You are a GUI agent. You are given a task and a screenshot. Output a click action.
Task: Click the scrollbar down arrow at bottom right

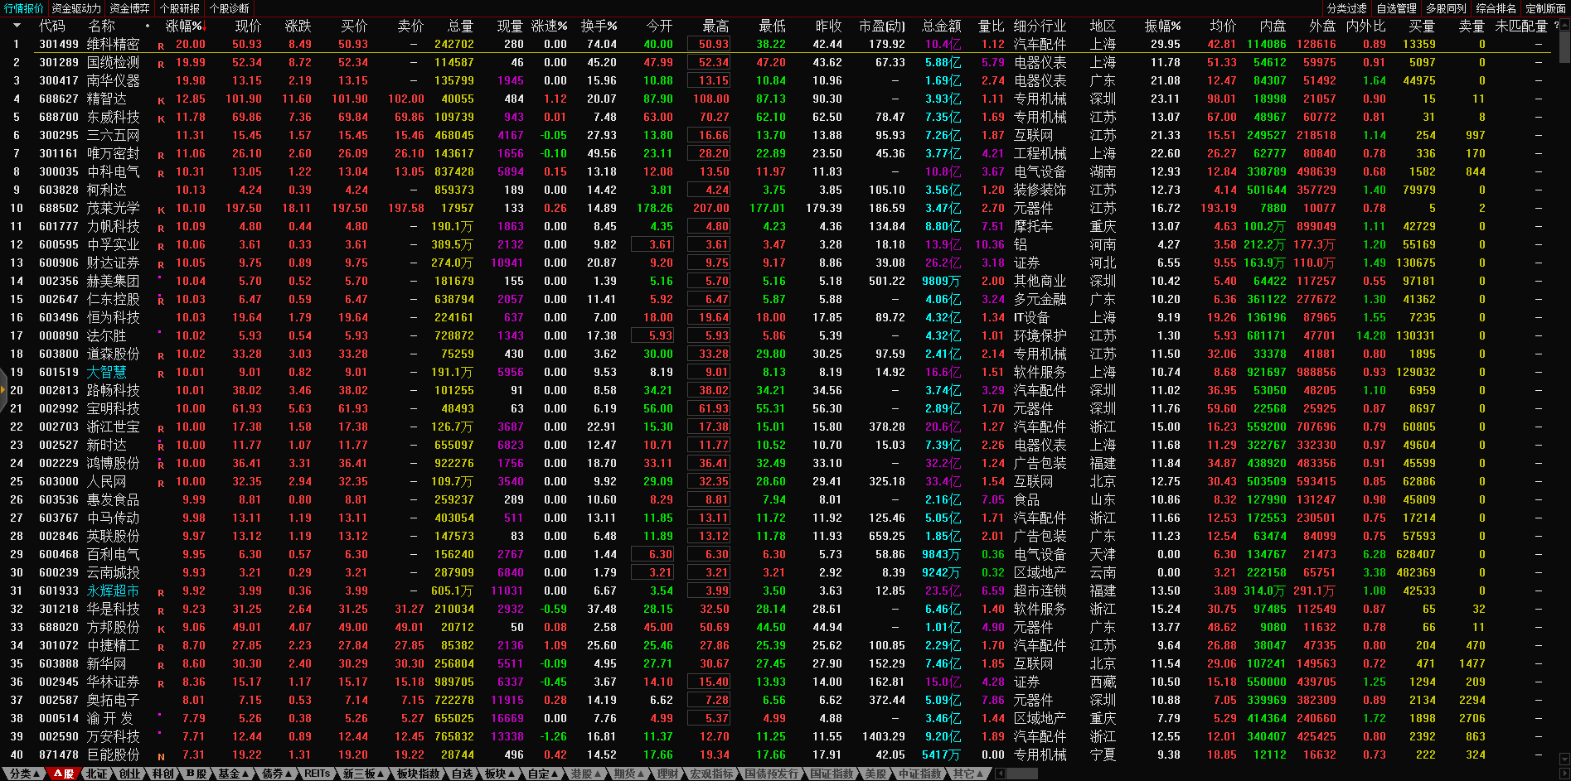click(x=1564, y=759)
